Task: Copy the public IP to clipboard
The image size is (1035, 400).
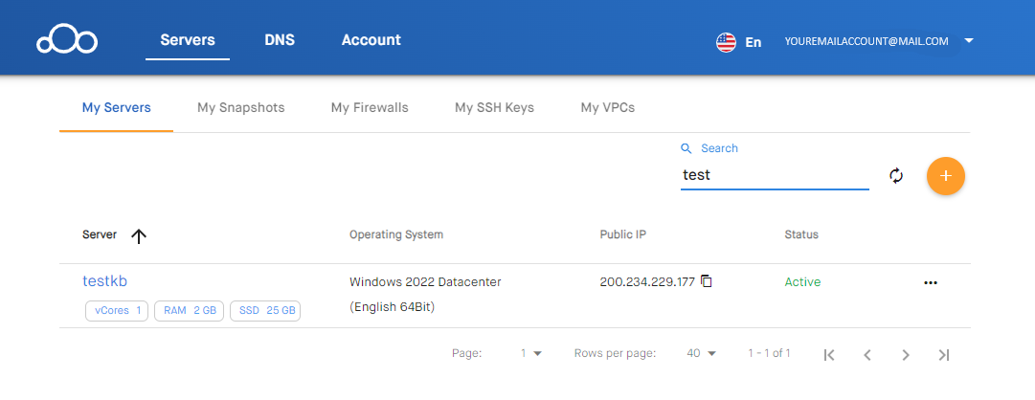Action: click(x=707, y=281)
